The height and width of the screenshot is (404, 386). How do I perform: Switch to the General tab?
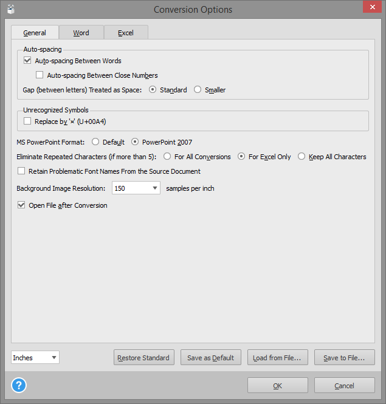[35, 33]
